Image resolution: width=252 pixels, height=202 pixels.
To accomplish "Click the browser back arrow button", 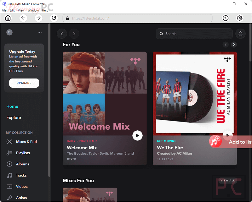I will tap(23, 18).
